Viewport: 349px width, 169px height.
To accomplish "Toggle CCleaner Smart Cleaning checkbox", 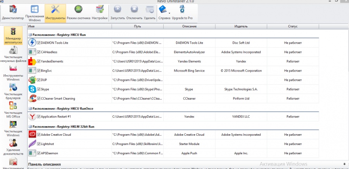I will 38,98.
